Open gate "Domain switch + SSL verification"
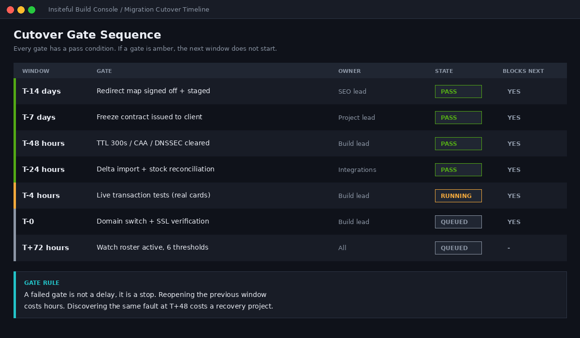This screenshot has width=580, height=338. (153, 221)
